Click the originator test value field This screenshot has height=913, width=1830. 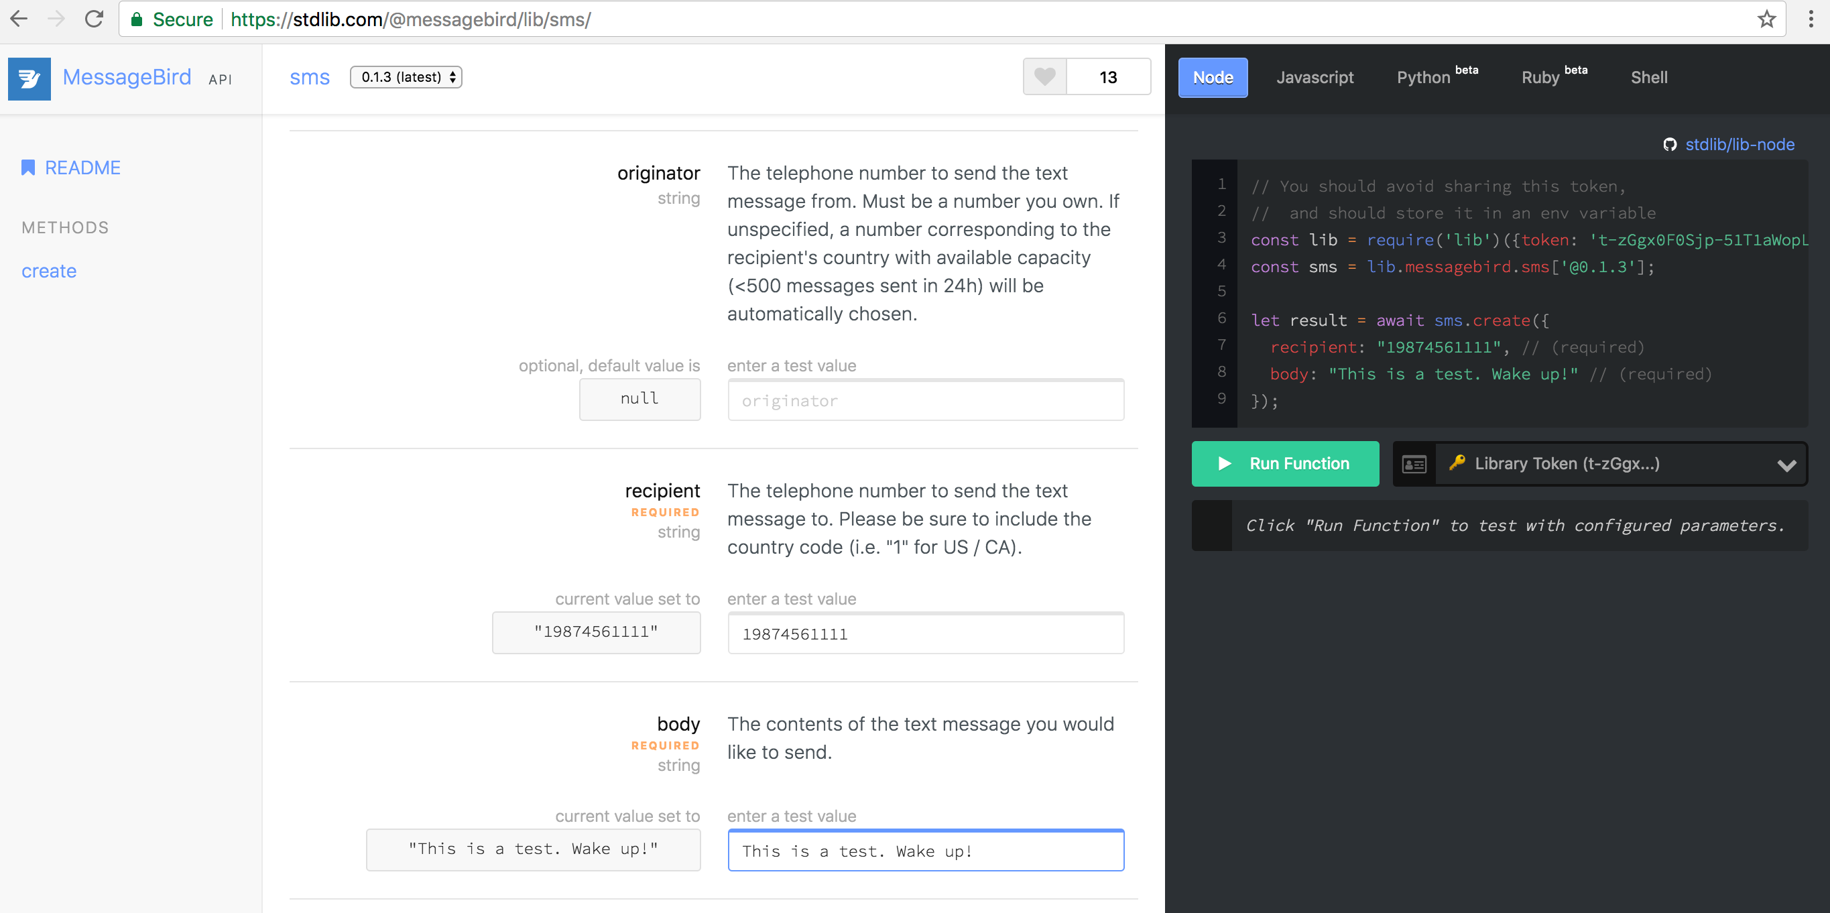925,401
